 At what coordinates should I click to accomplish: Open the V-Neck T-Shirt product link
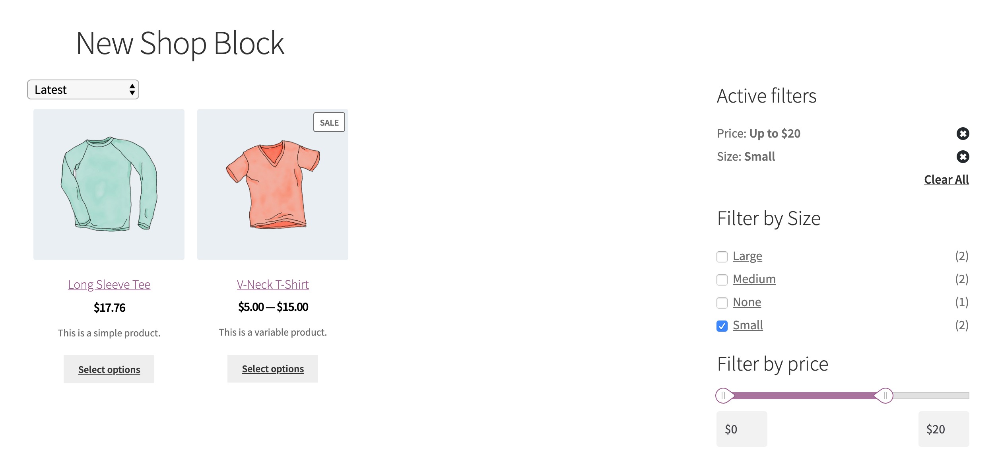click(273, 285)
